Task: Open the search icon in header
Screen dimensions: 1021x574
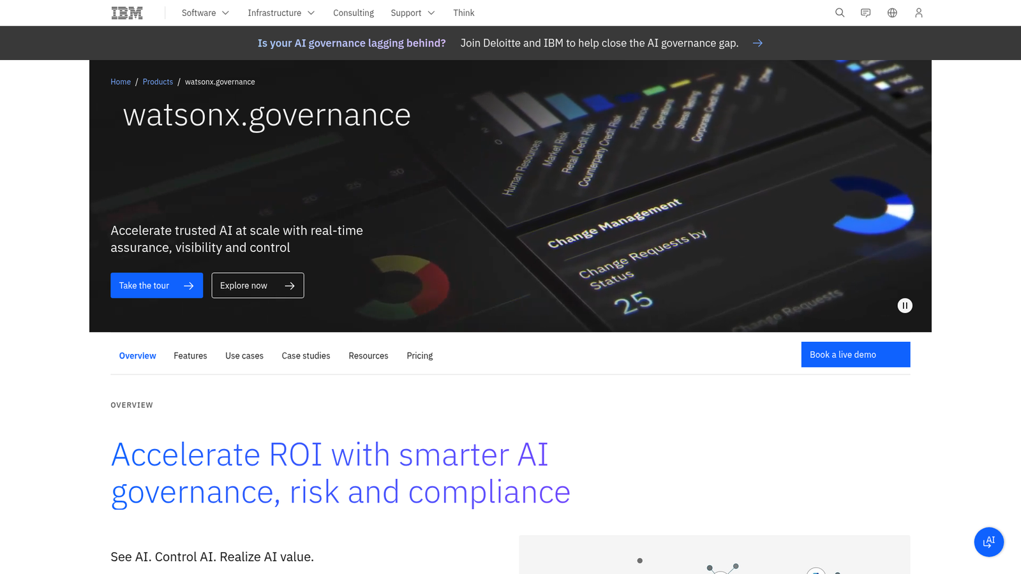Action: 840,13
